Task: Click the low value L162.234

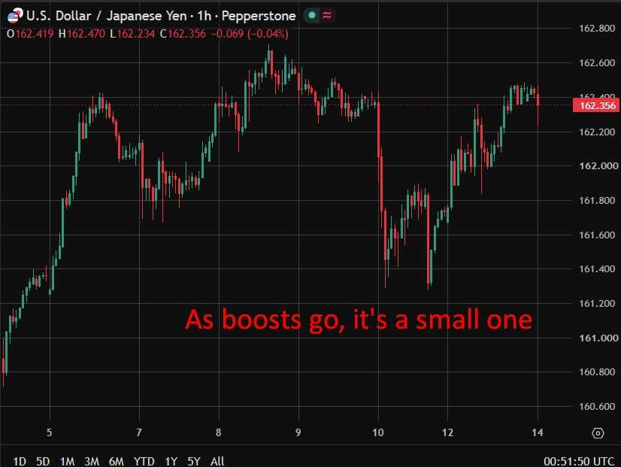Action: tap(132, 34)
